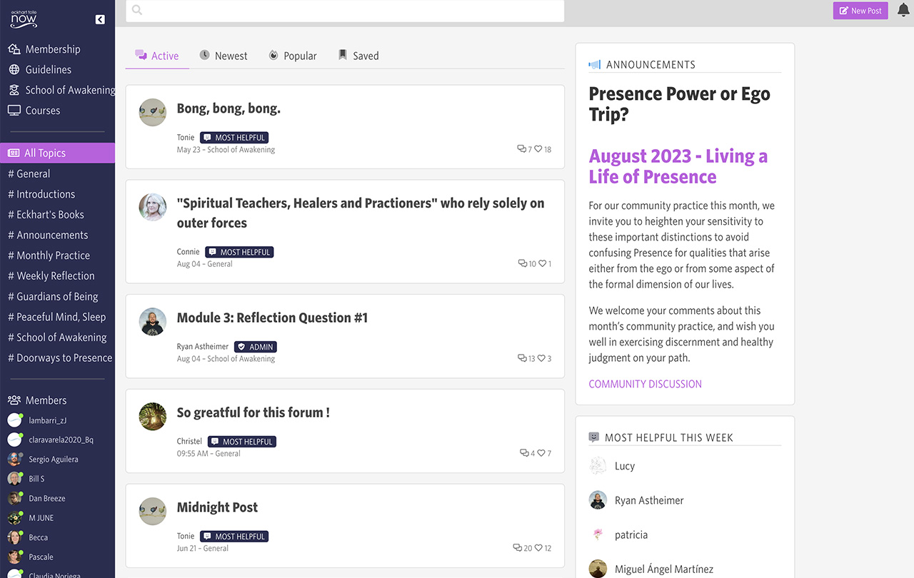Open the # Doorways to Presence topic

pos(60,358)
